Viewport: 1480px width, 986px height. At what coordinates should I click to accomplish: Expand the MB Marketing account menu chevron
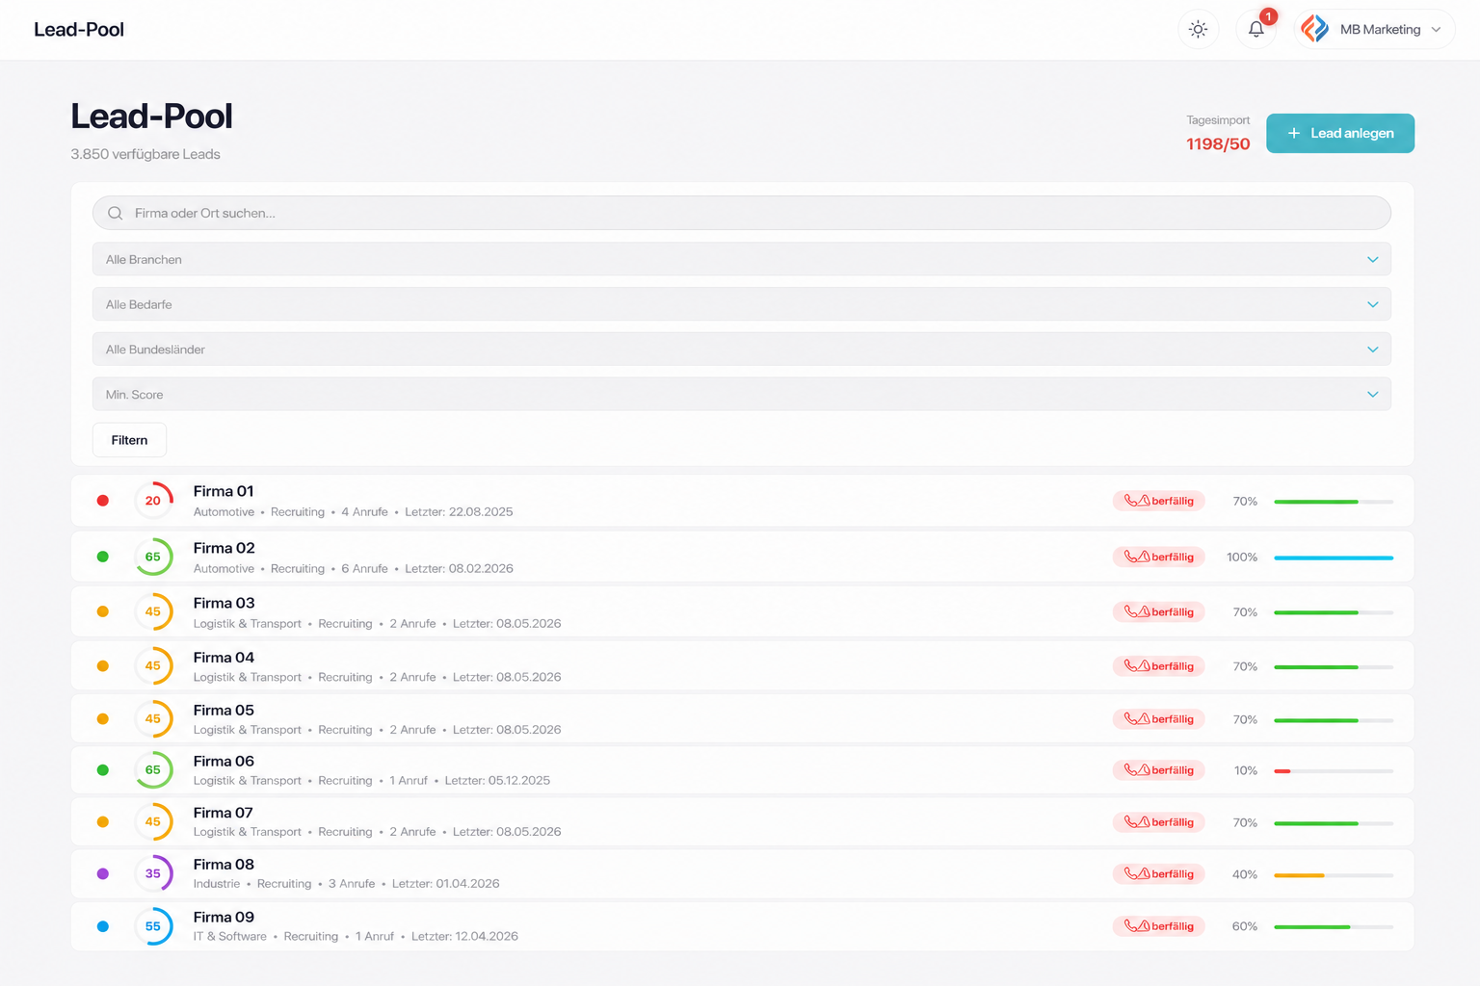(1436, 30)
